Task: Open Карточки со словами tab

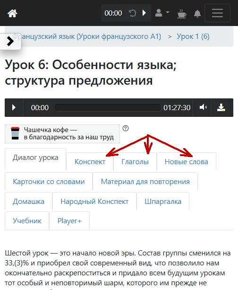Action: click(x=49, y=182)
